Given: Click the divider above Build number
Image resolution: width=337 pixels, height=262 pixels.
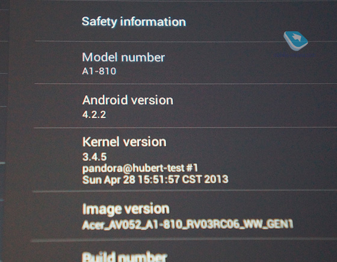Looking at the screenshot, I should [x=184, y=240].
